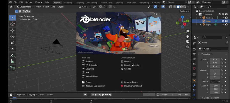Select the Annotate pencil tool
Screen dimensions: 230x103
tap(13, 55)
